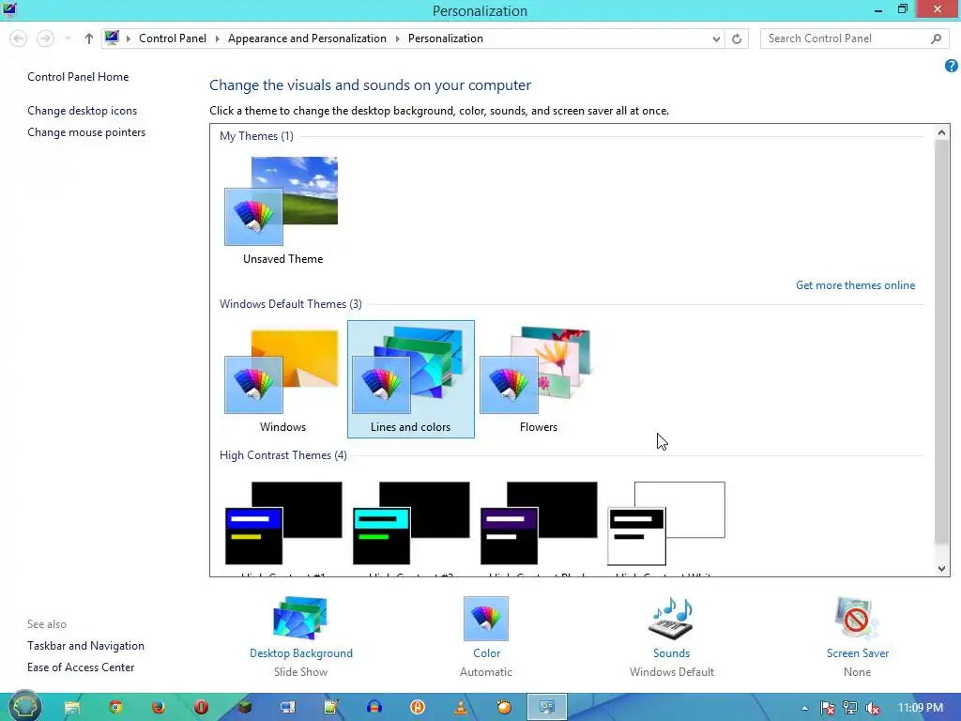
Task: Click the themes list scrollbar thumb
Action: coord(942,342)
